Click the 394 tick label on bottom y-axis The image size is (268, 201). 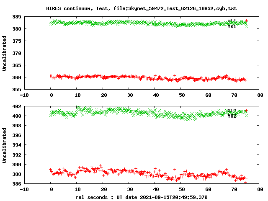[x=17, y=145]
